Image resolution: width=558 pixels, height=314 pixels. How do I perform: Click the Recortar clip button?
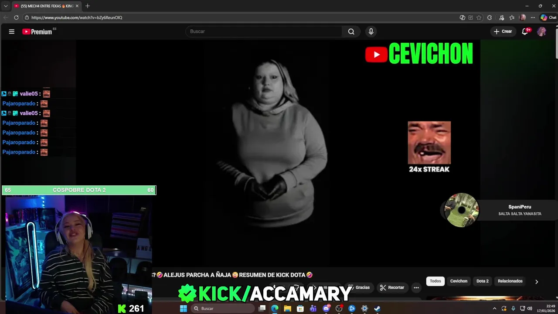pos(392,287)
